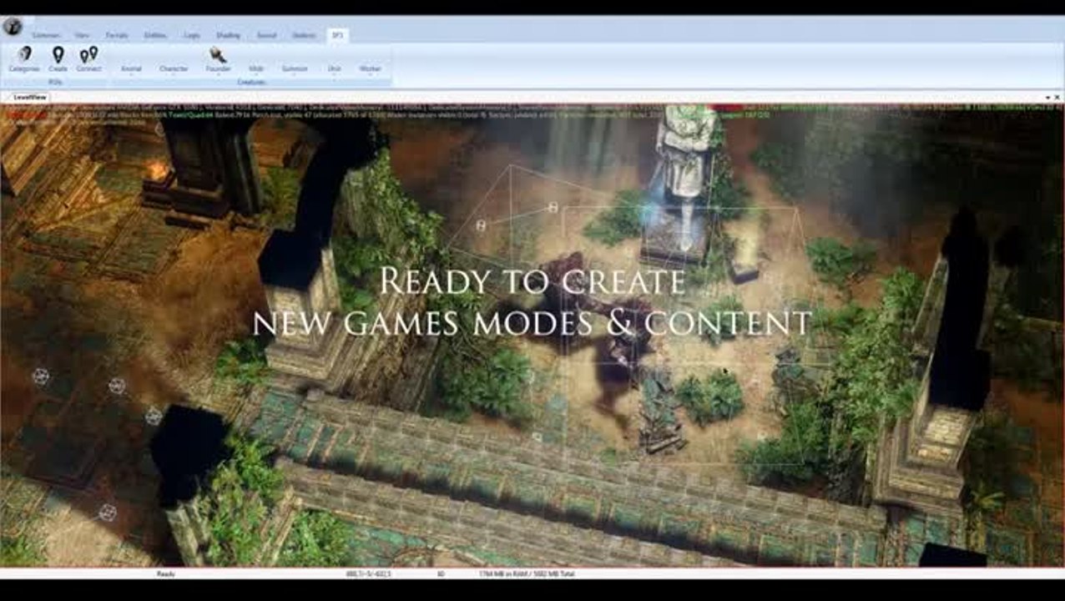Expand the Mob creature dropdown

[256, 69]
